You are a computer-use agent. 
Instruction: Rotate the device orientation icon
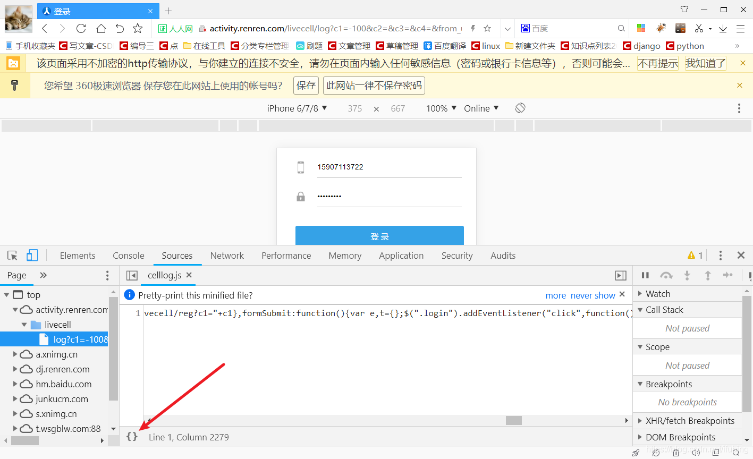pos(520,108)
